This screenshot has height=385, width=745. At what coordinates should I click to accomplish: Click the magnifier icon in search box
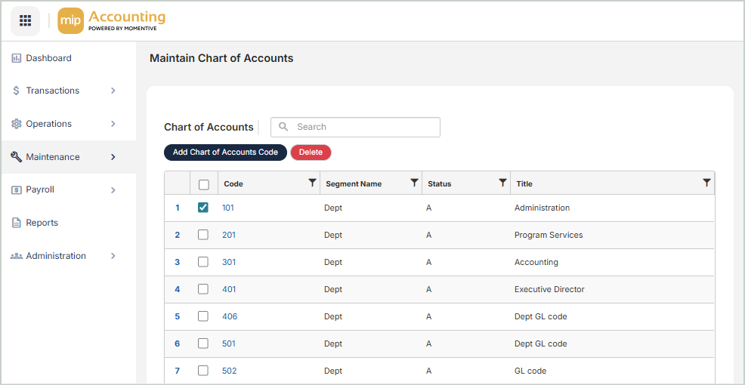tap(284, 127)
